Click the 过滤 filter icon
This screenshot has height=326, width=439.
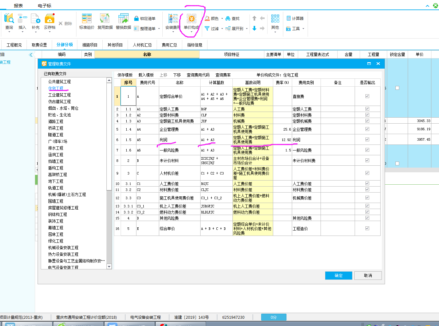tap(207, 28)
